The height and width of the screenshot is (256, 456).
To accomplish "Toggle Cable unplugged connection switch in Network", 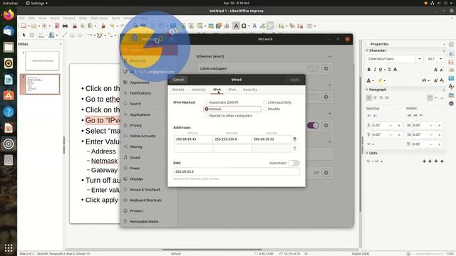I will tap(313, 68).
